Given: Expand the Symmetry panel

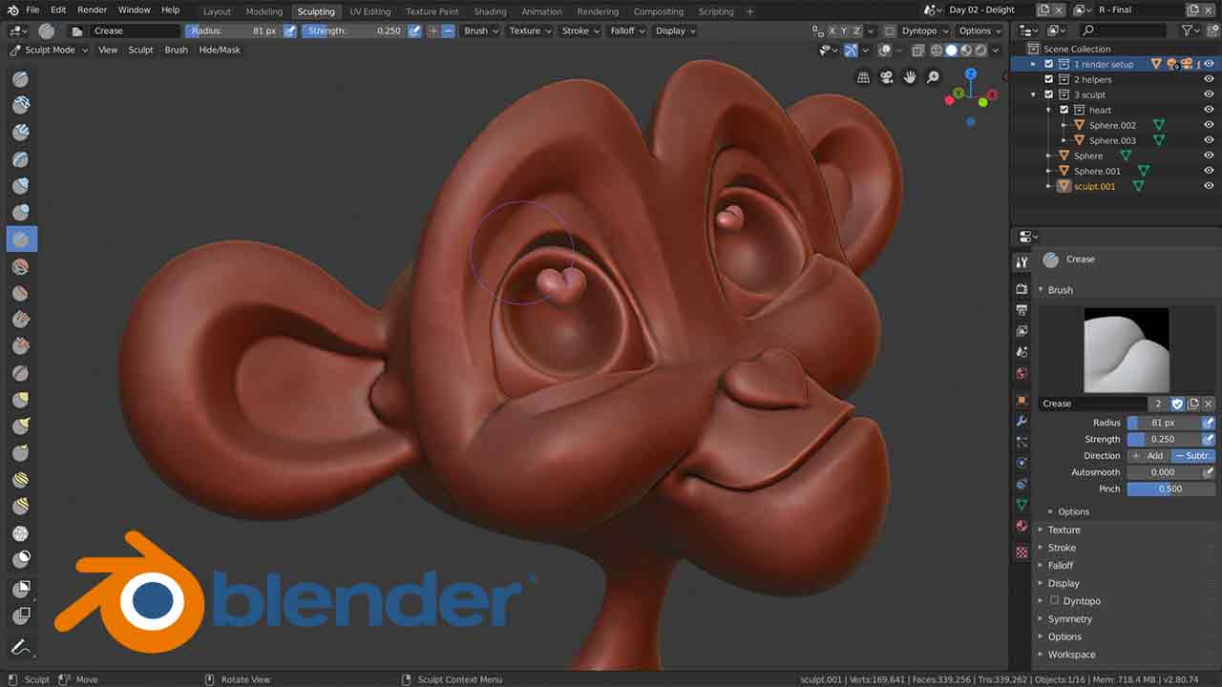Looking at the screenshot, I should [x=1069, y=619].
